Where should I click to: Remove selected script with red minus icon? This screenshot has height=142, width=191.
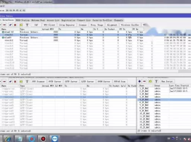144,81
